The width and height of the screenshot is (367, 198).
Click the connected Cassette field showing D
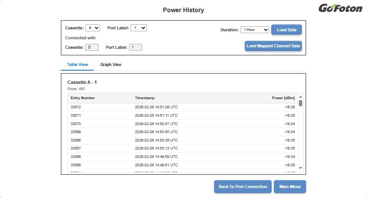[x=92, y=47]
